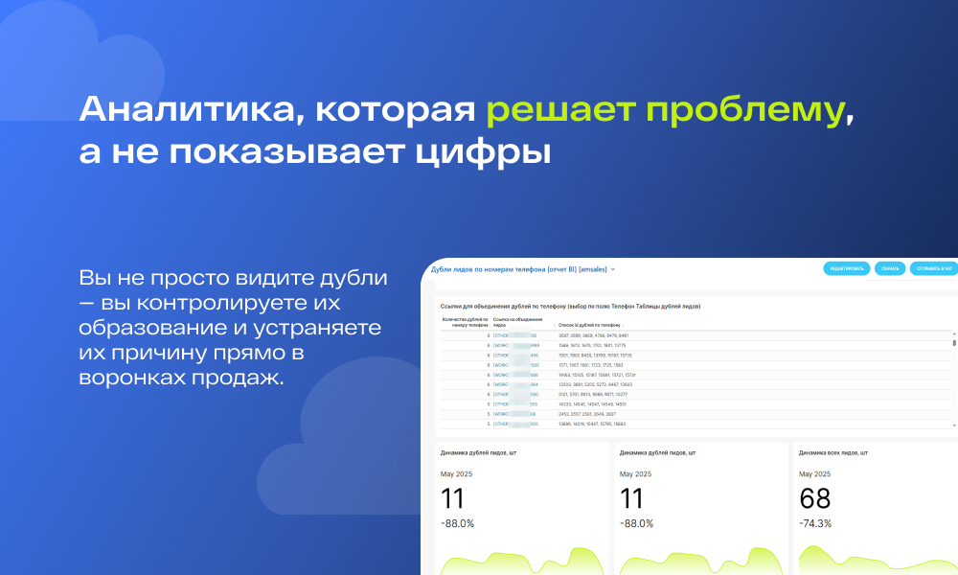Select the first 'Динамика дублей лидов' card showing 11
Viewport: 958px width, 575px height.
[522, 509]
